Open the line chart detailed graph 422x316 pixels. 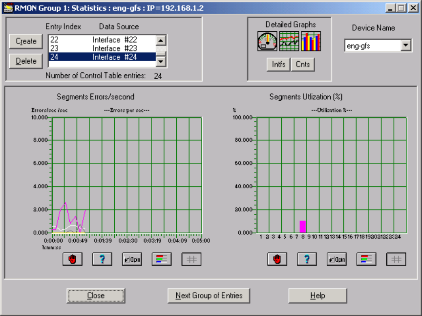289,42
